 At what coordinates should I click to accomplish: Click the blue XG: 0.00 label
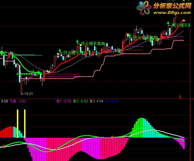tap(111, 101)
